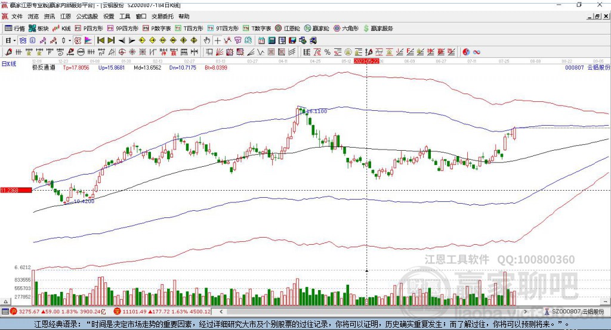Open the 9P四方形 tool
The width and height of the screenshot is (611, 330).
(123, 29)
